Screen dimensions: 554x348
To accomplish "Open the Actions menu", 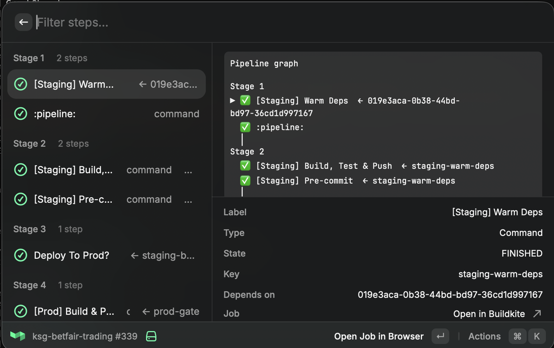I will (484, 336).
